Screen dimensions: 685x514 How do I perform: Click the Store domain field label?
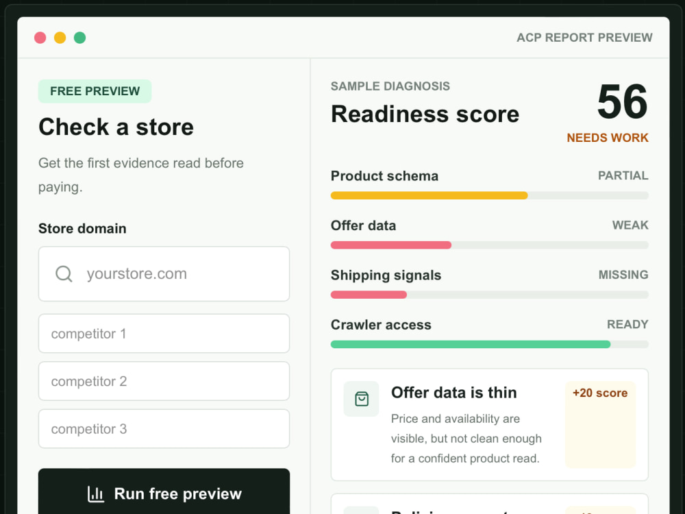[82, 229]
